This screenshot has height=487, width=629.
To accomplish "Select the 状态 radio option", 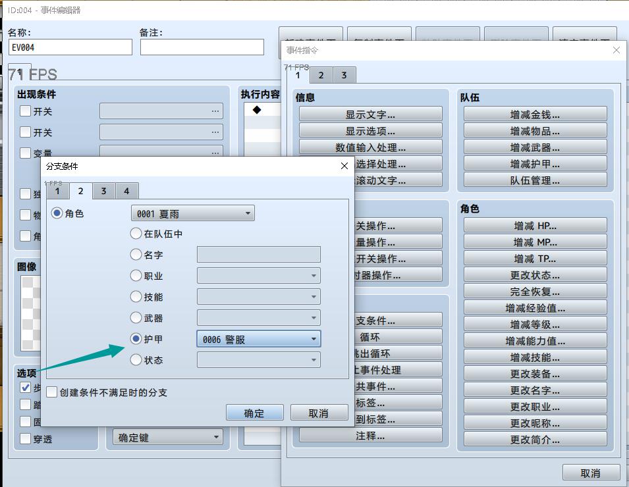I will click(x=136, y=360).
